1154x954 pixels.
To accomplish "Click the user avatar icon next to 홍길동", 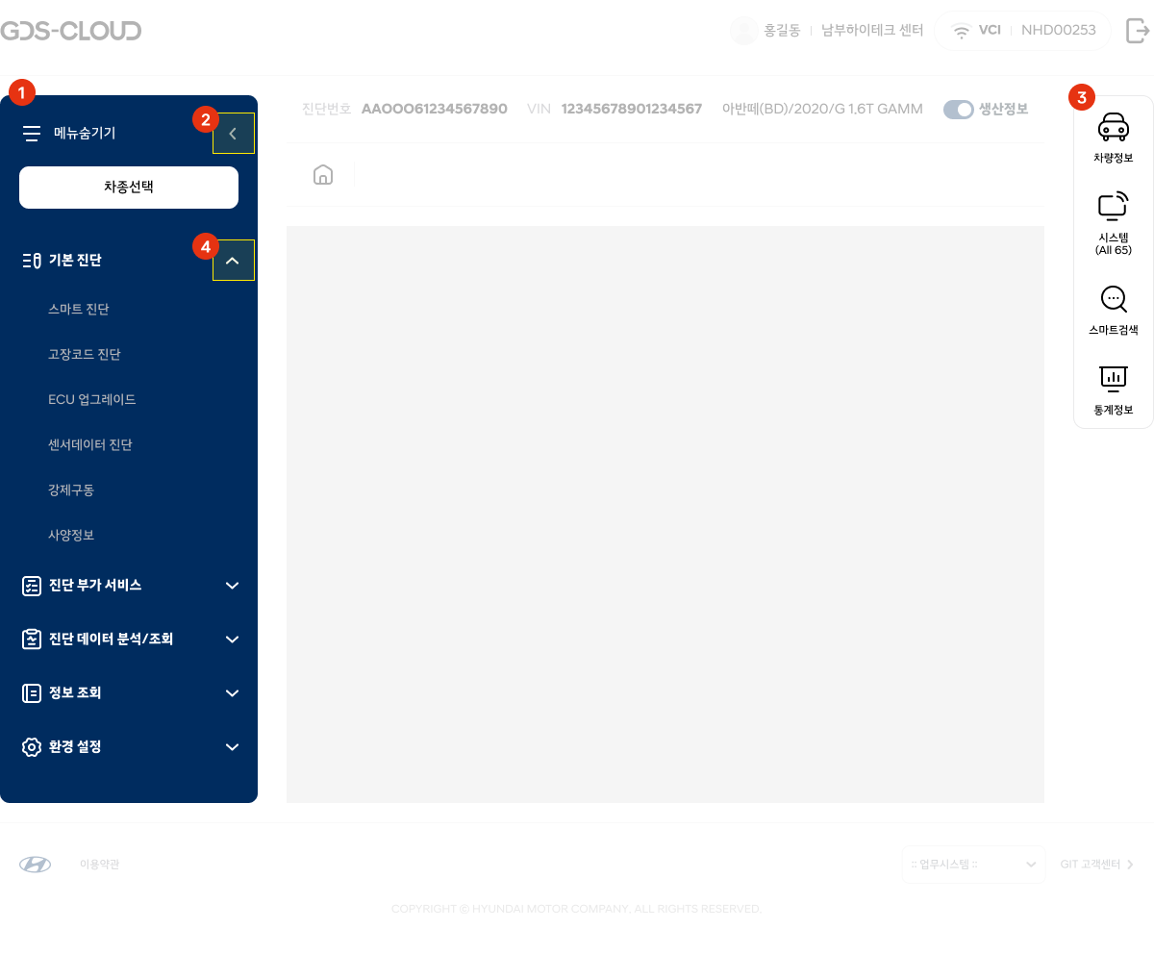I will [x=744, y=31].
